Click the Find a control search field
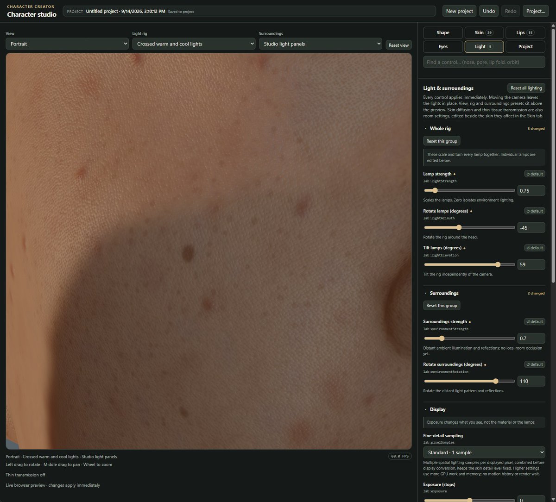Viewport: 556px width, 502px height. [x=484, y=62]
